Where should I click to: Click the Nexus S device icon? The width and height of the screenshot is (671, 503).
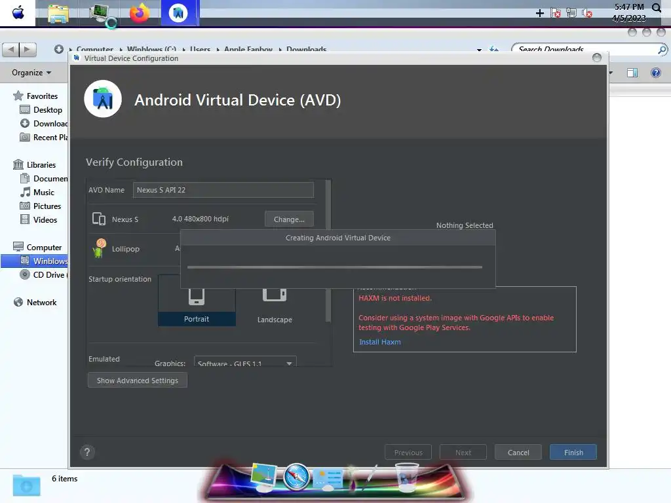point(99,219)
